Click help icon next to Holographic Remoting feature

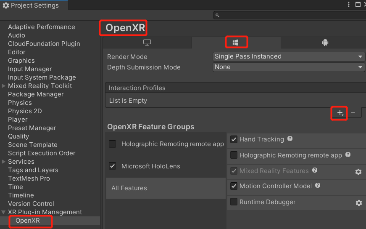click(348, 155)
